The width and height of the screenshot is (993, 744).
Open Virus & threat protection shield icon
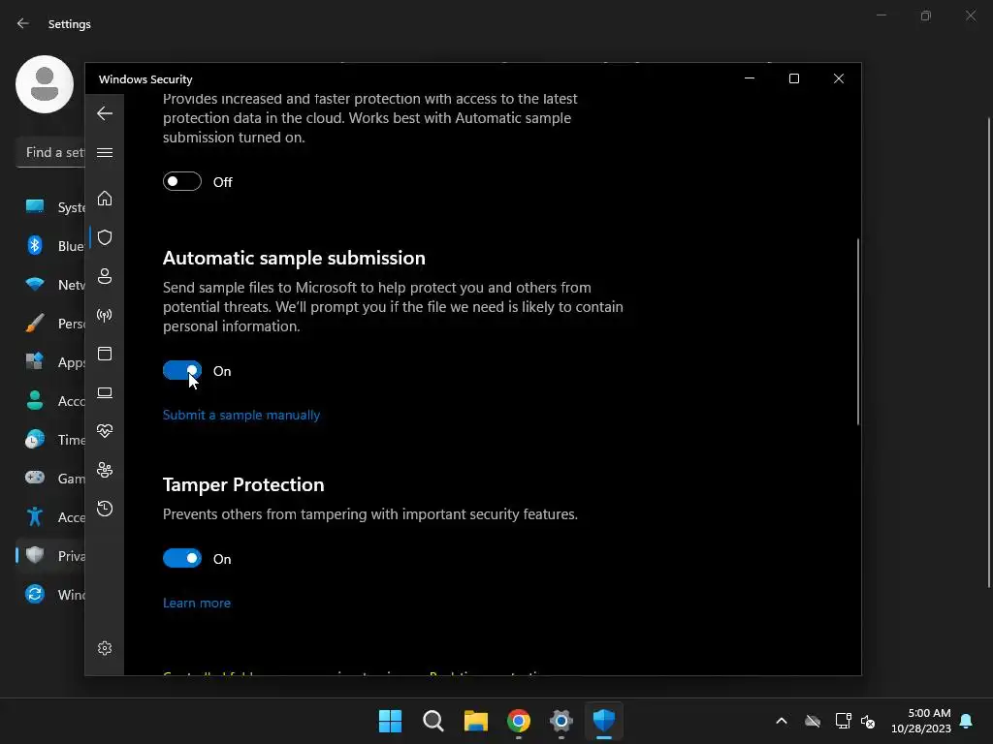point(105,237)
